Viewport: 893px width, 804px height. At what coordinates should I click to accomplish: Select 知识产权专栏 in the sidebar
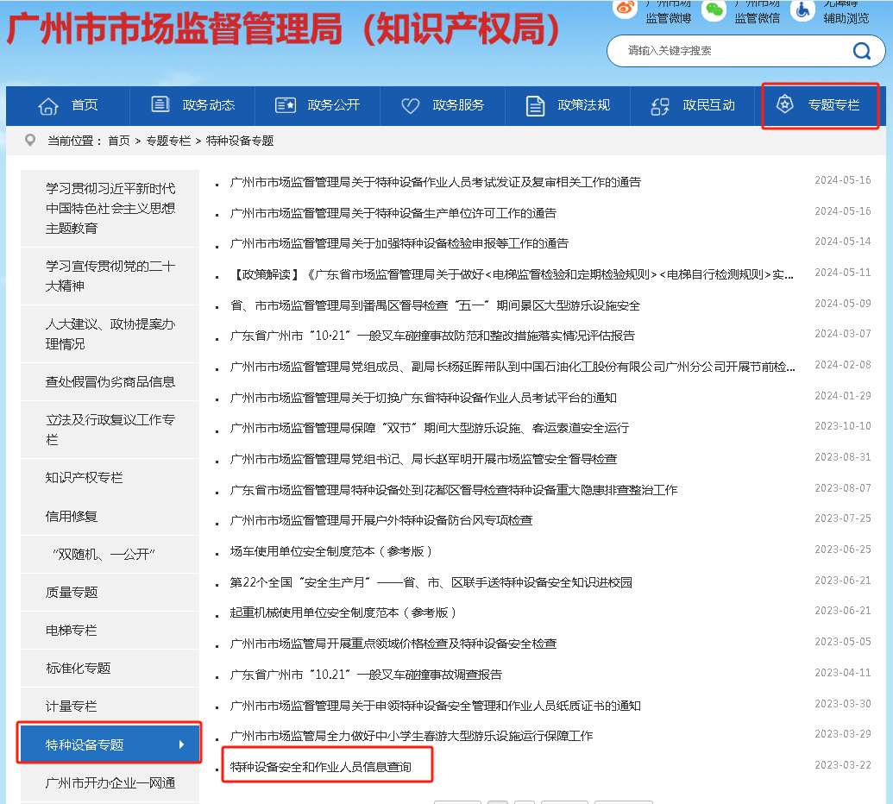coord(85,477)
